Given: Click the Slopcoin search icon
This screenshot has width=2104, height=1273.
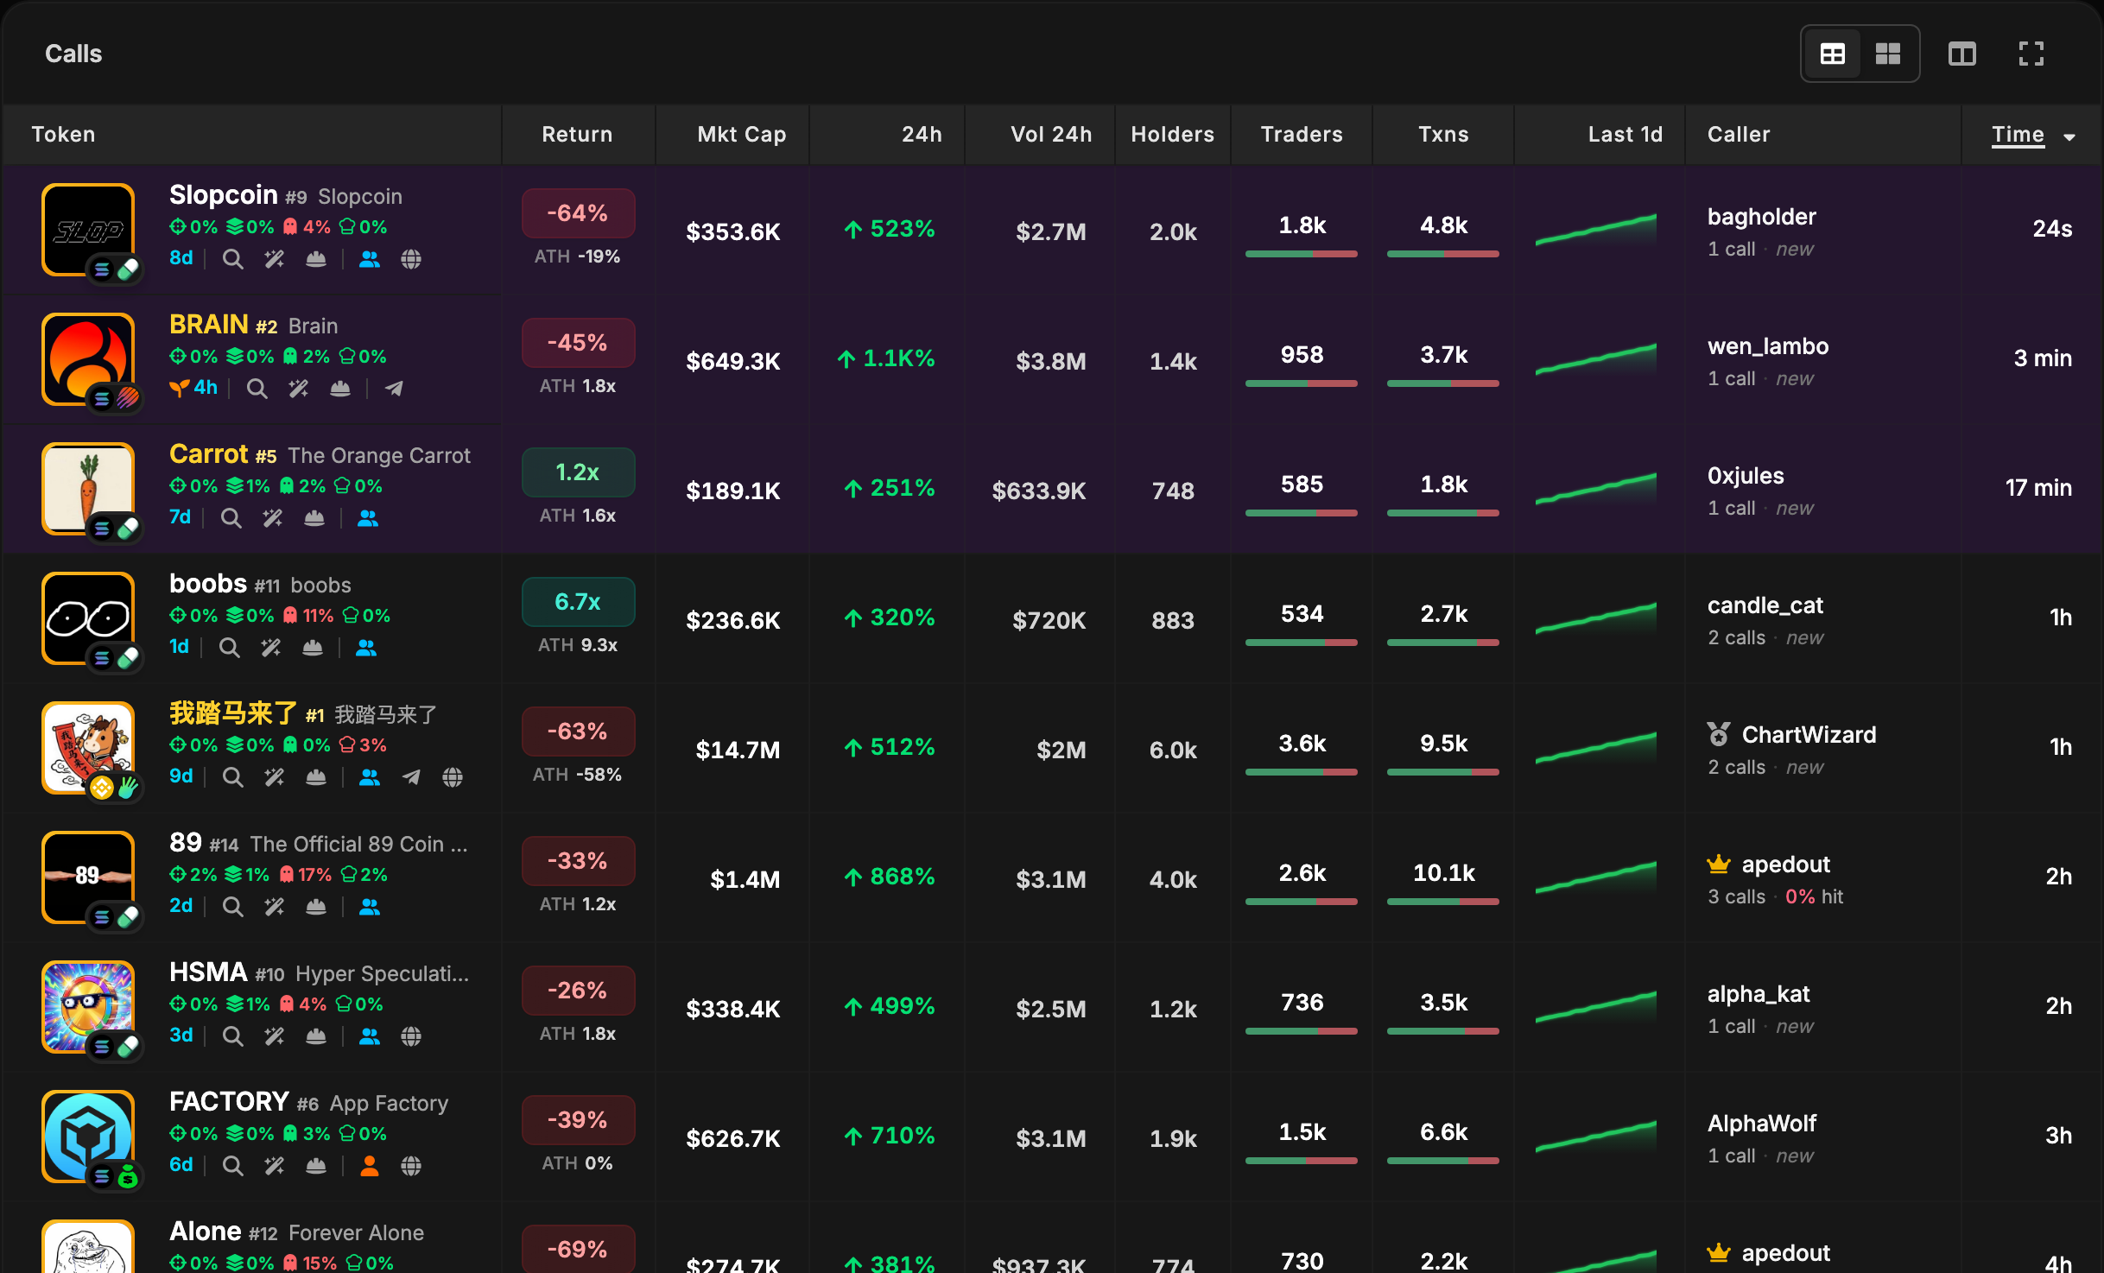Looking at the screenshot, I should [x=232, y=259].
